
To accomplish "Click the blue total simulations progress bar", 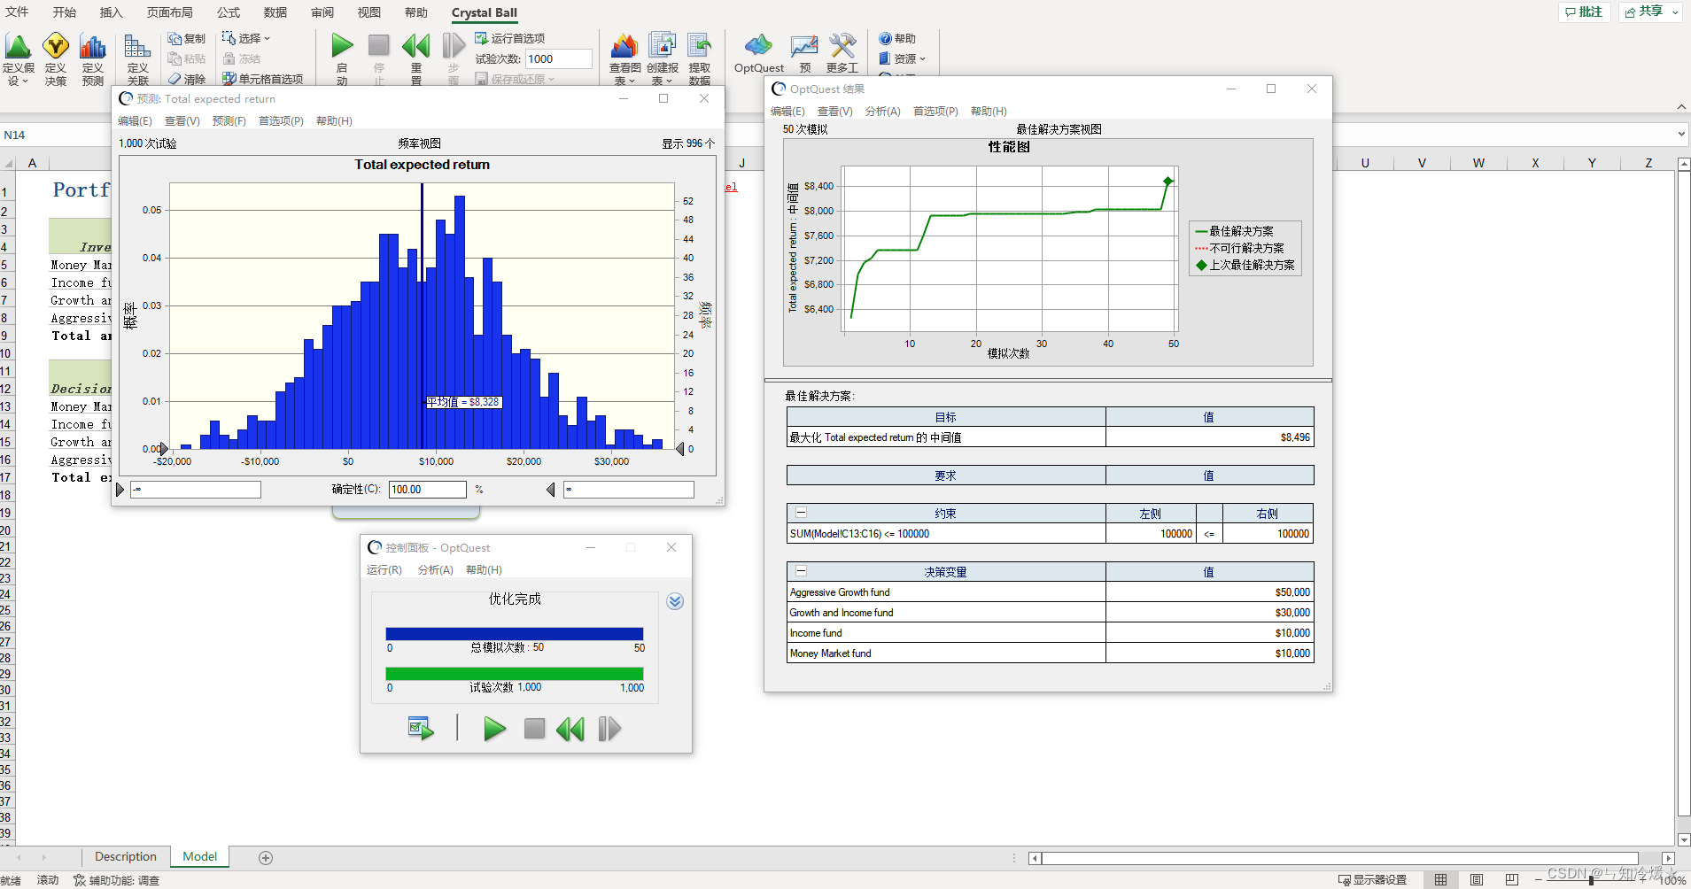I will click(x=515, y=634).
